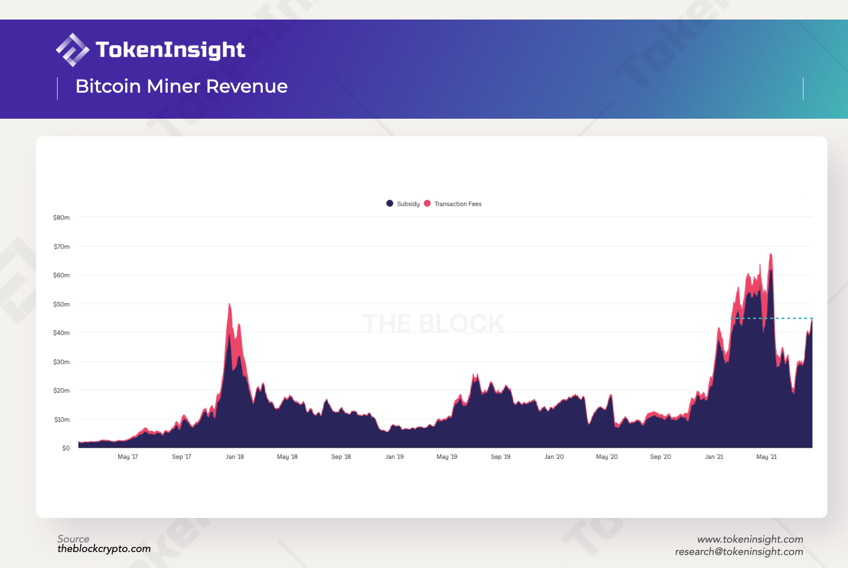This screenshot has height=568, width=848.
Task: Expand the Jan '18 axis label
Action: click(x=235, y=457)
